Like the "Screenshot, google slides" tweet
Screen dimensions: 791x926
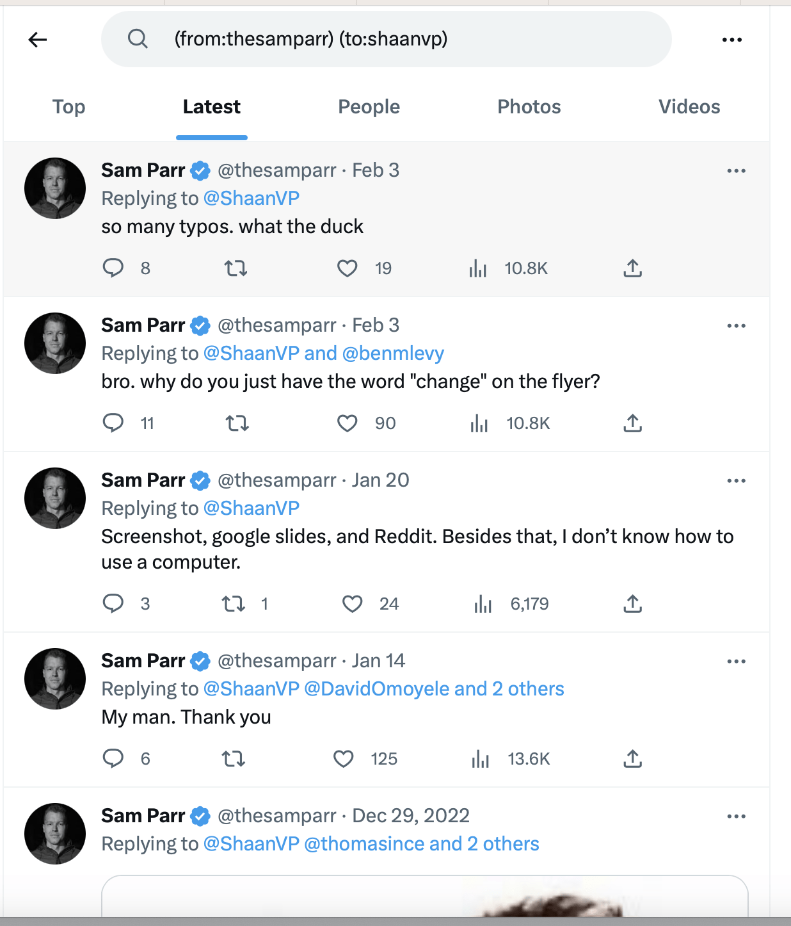352,604
